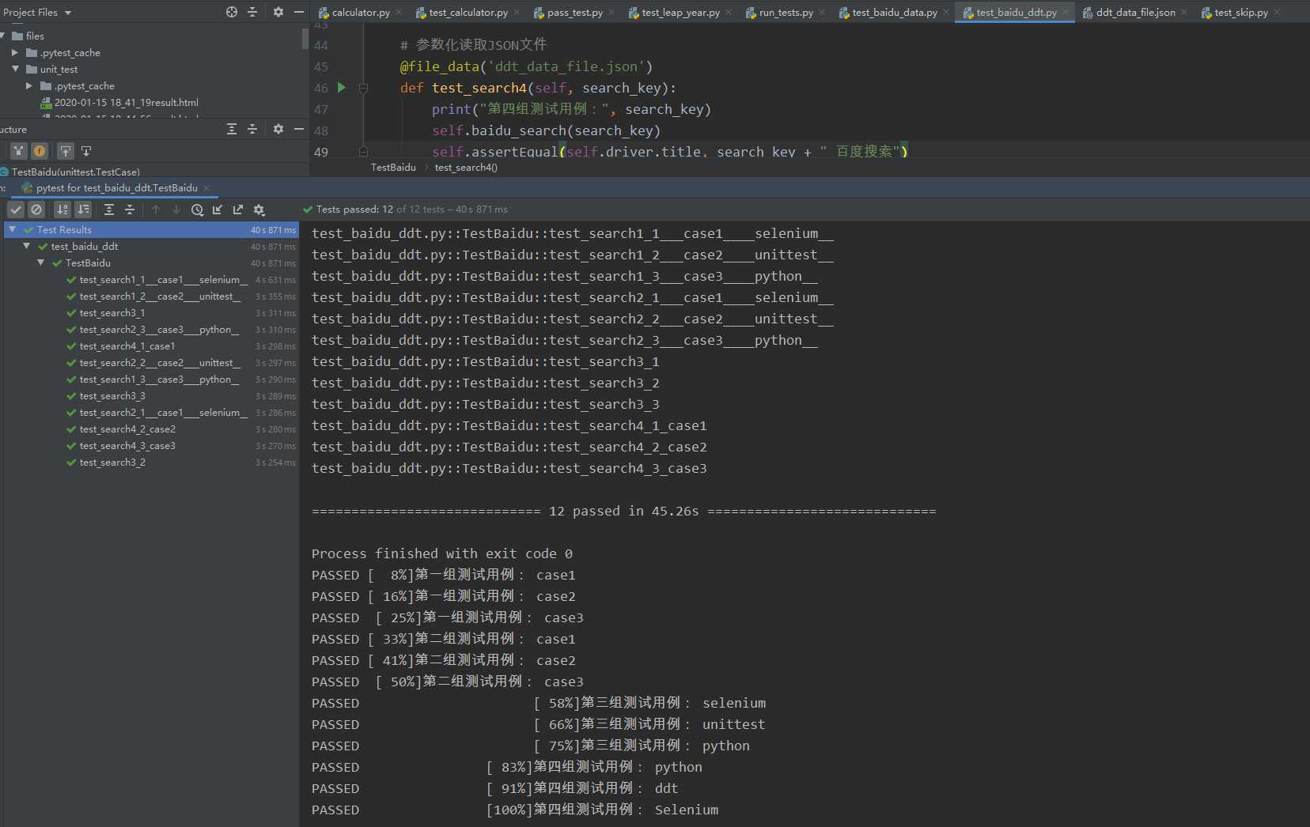Image resolution: width=1310 pixels, height=827 pixels.
Task: Expand .pytest_cache under unit_test
Action: (x=29, y=85)
